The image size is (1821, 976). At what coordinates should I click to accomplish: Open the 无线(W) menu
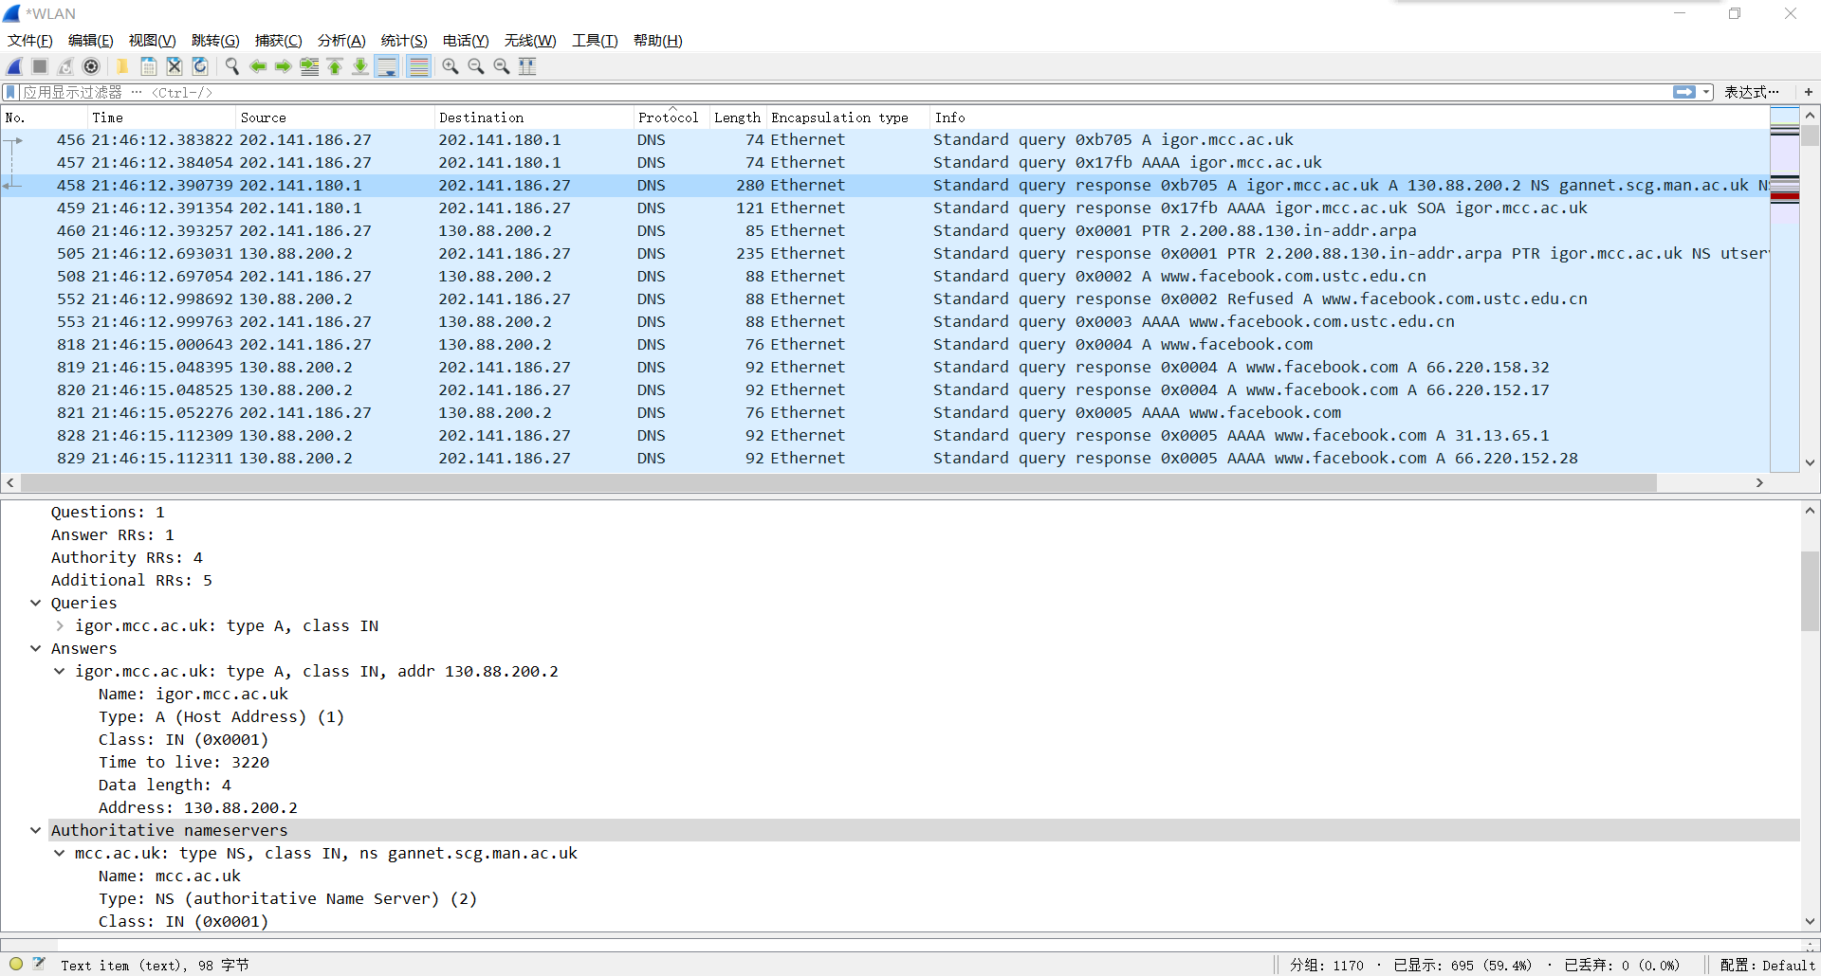pos(530,41)
